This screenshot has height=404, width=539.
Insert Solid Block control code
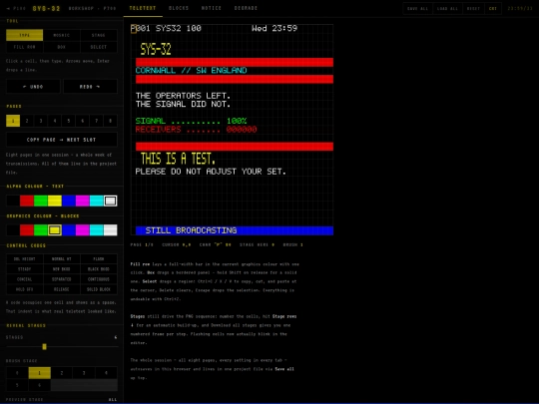click(x=99, y=289)
